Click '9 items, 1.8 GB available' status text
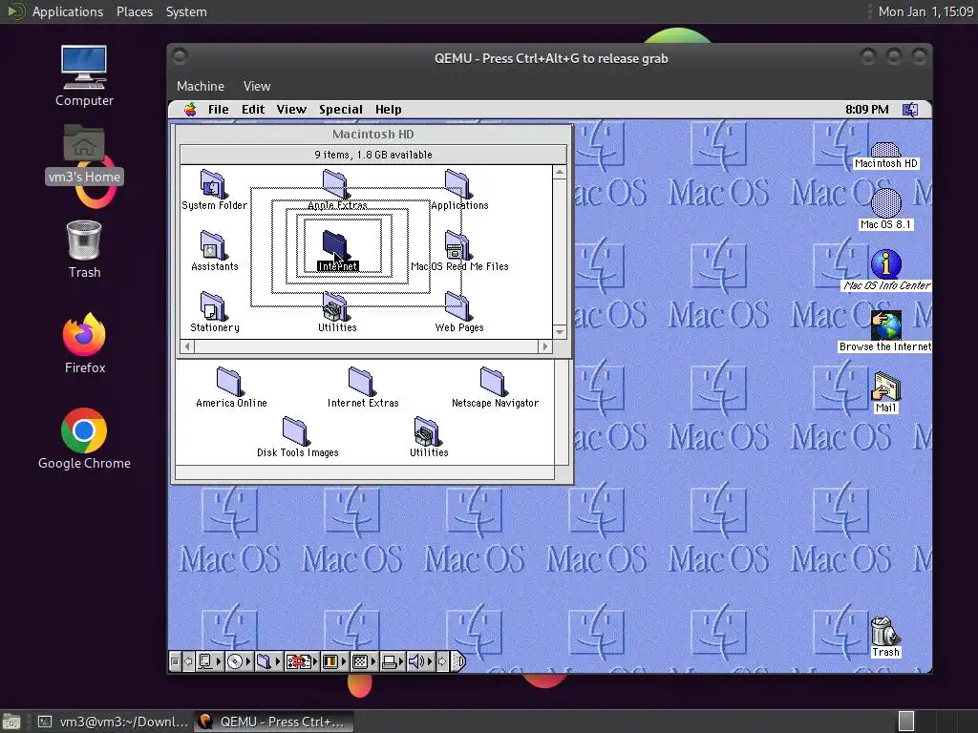 tap(373, 155)
